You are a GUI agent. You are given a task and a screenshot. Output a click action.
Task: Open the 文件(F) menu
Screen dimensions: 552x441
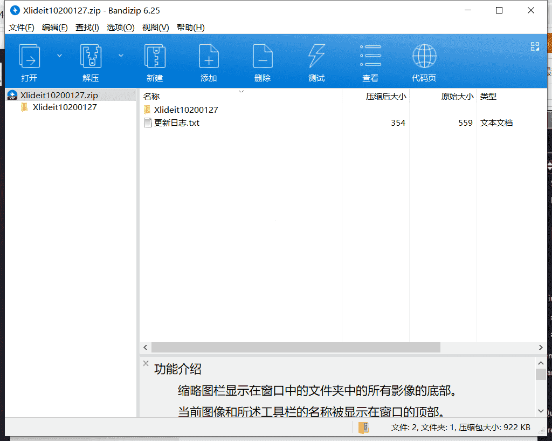click(x=22, y=28)
